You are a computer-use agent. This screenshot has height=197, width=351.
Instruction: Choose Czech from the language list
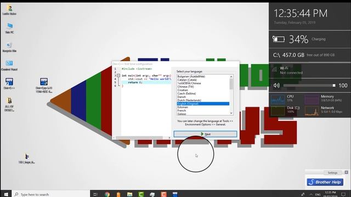(186, 94)
